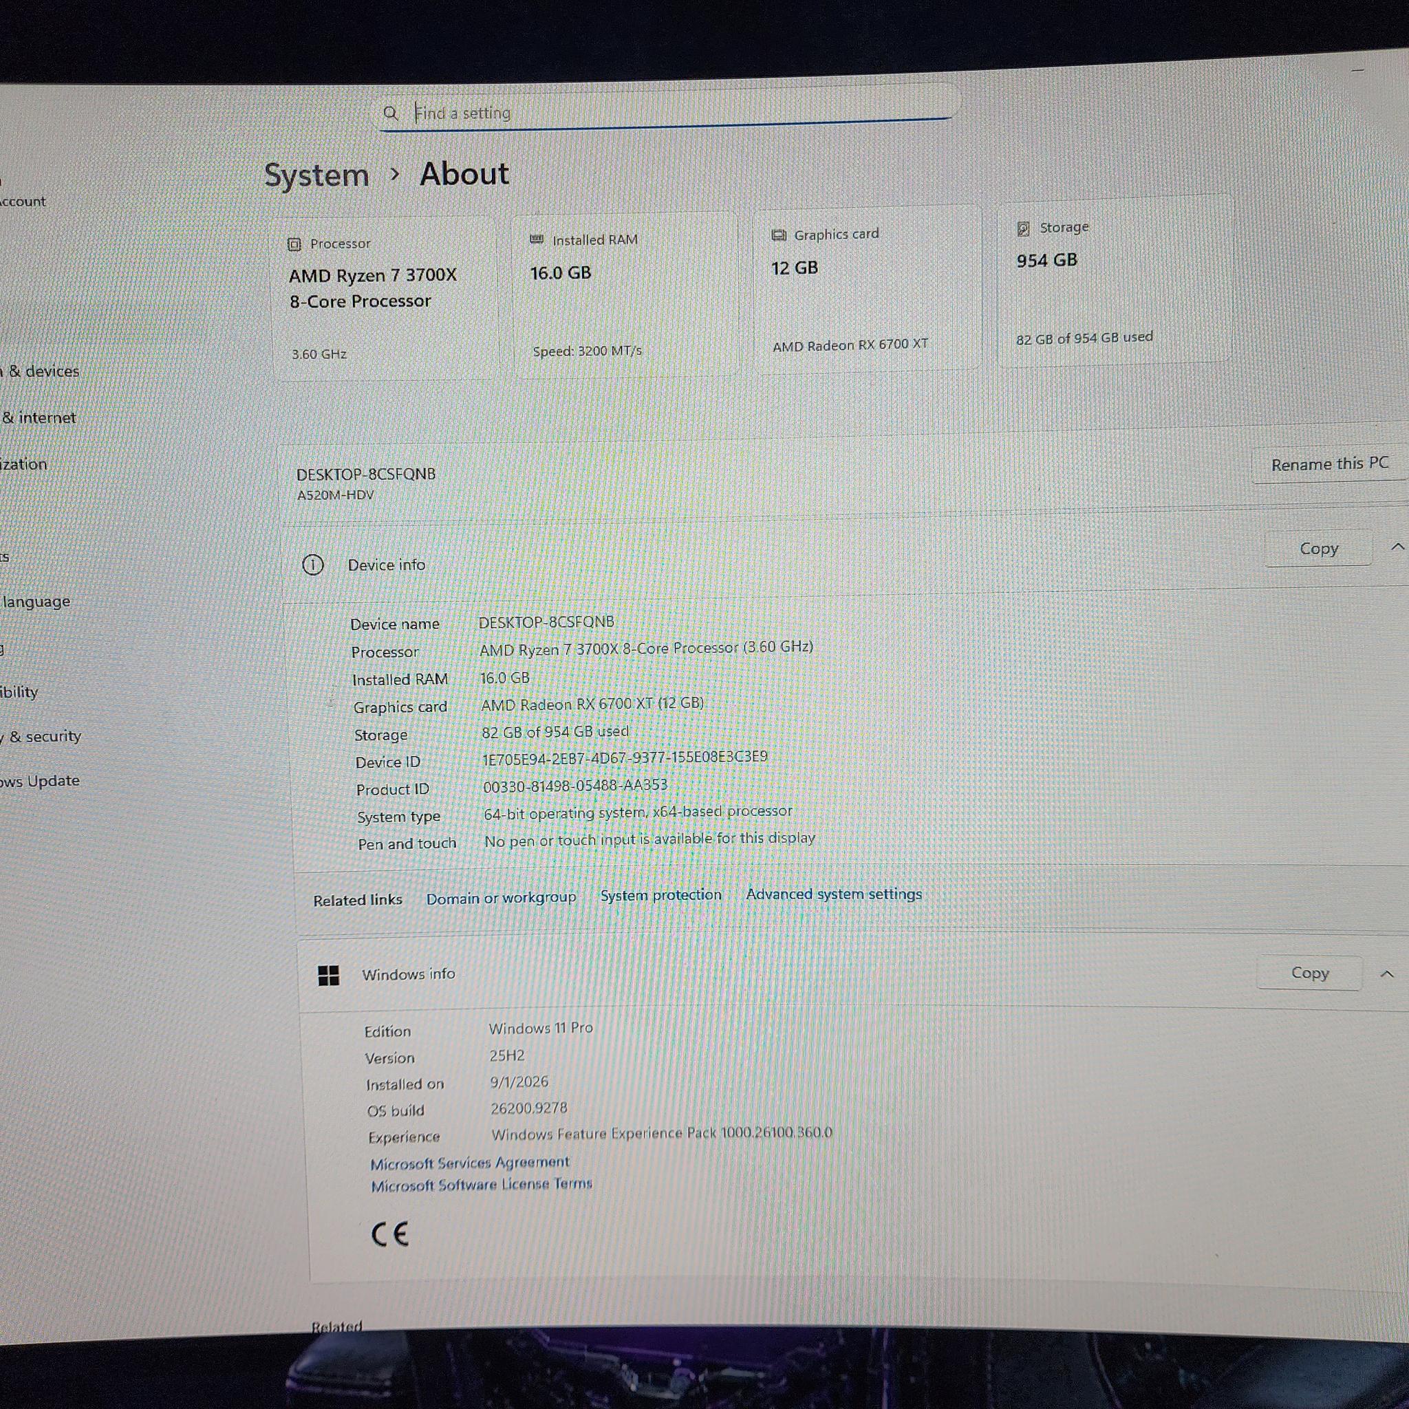
Task: Go back to System in breadcrumb
Action: point(316,175)
